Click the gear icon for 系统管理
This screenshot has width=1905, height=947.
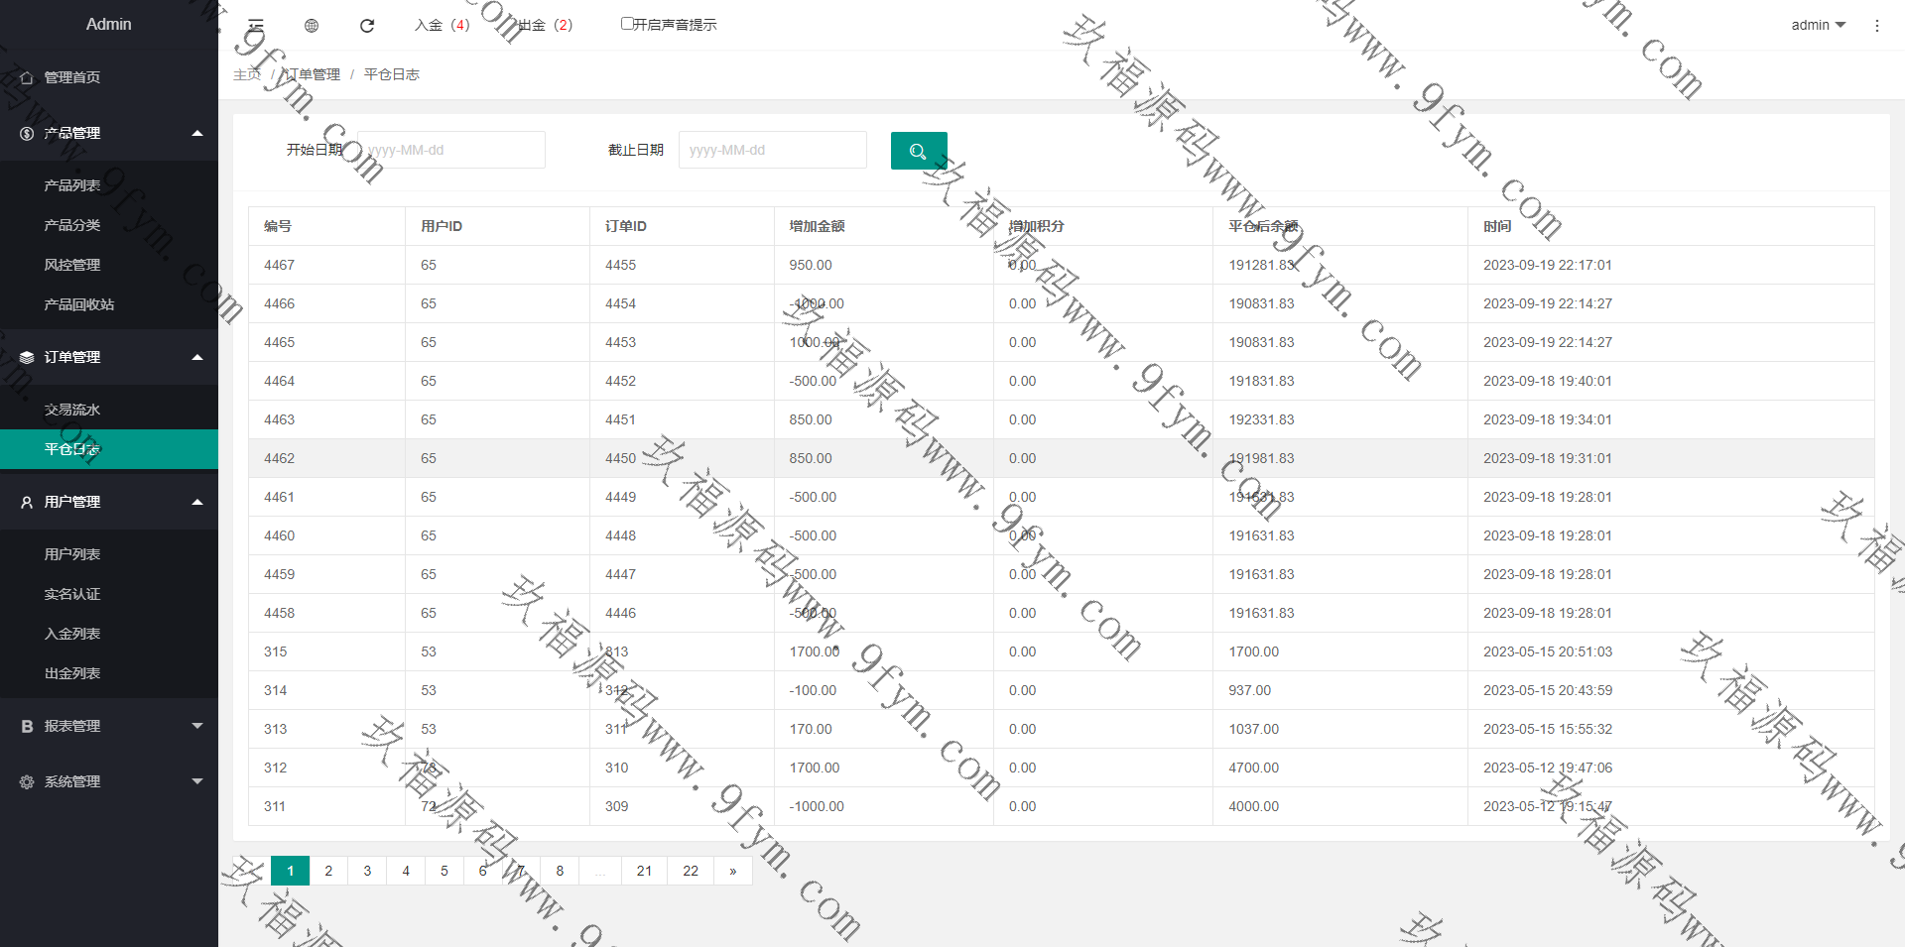[x=27, y=781]
